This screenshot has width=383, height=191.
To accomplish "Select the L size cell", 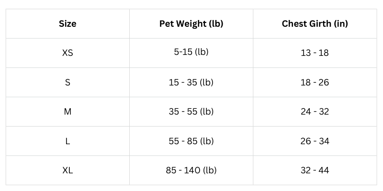I will 68,141.
